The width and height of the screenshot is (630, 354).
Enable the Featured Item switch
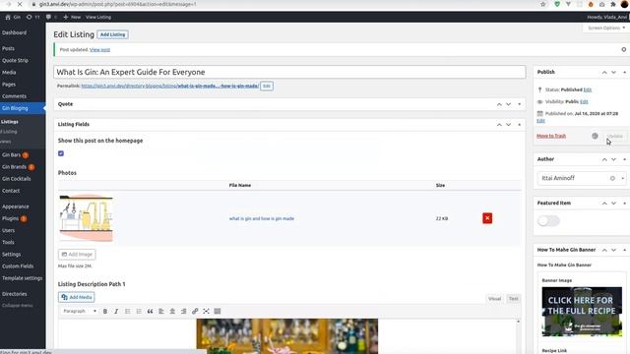548,220
